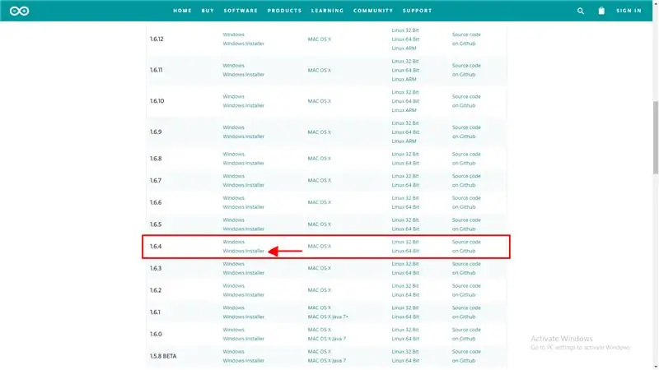Image resolution: width=659 pixels, height=370 pixels.
Task: Open the LEARNING menu item
Action: (x=327, y=11)
